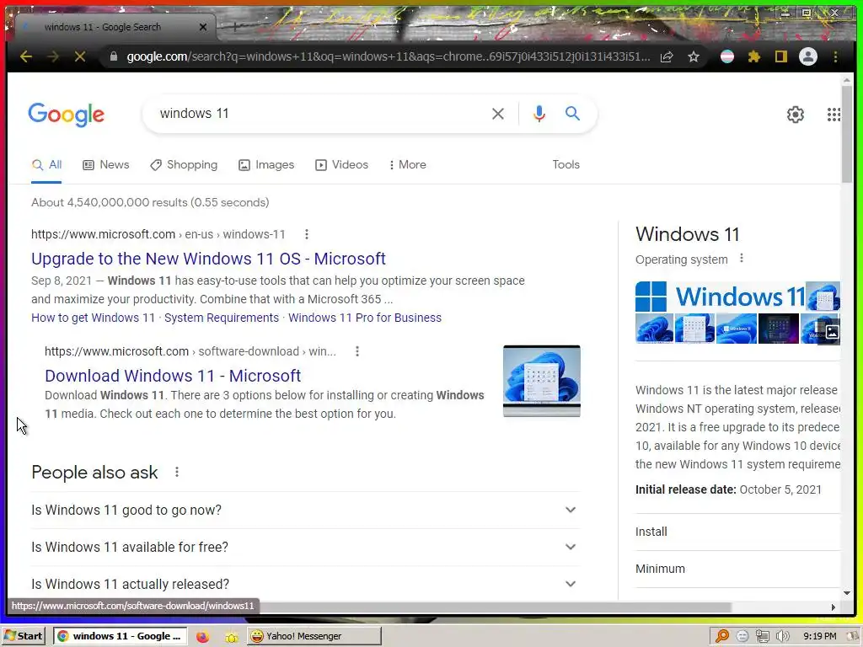Screen dimensions: 863x647
Task: Switch to the News tab
Action: (x=106, y=164)
